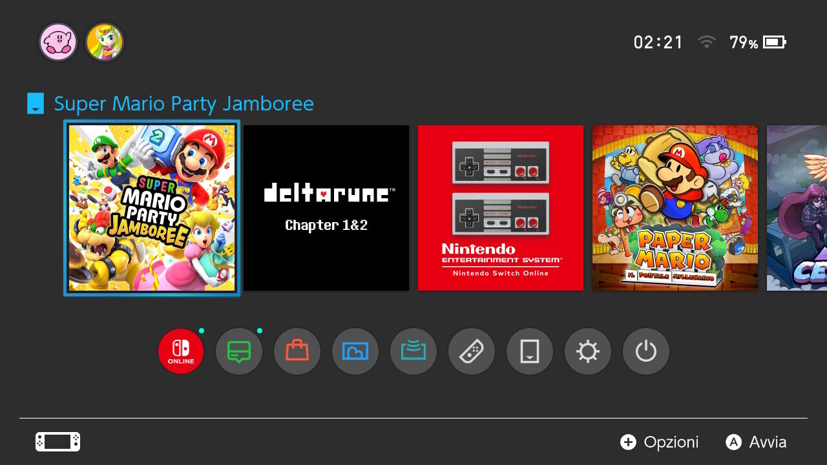Viewport: 827px width, 465px height.
Task: Open the Power sleep mode icon
Action: click(x=646, y=351)
